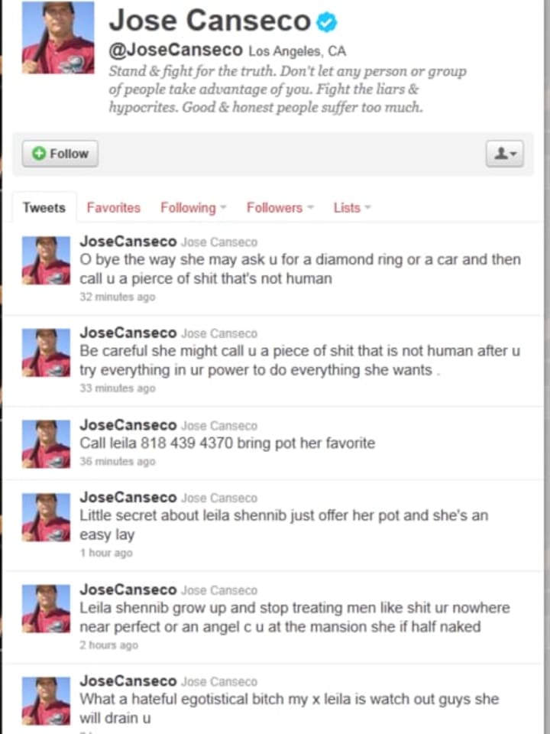
Task: Open the Lists dropdown tab
Action: pyautogui.click(x=351, y=207)
